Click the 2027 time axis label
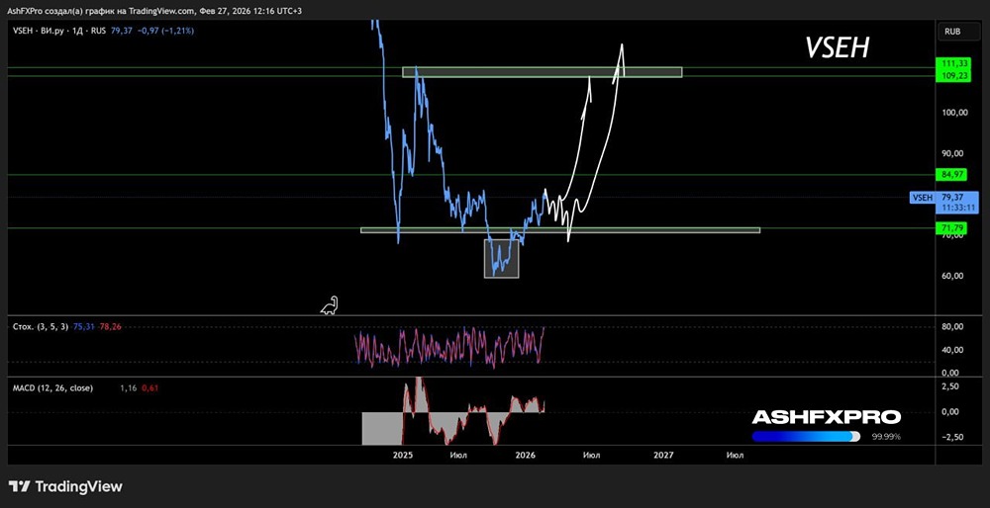 [663, 455]
